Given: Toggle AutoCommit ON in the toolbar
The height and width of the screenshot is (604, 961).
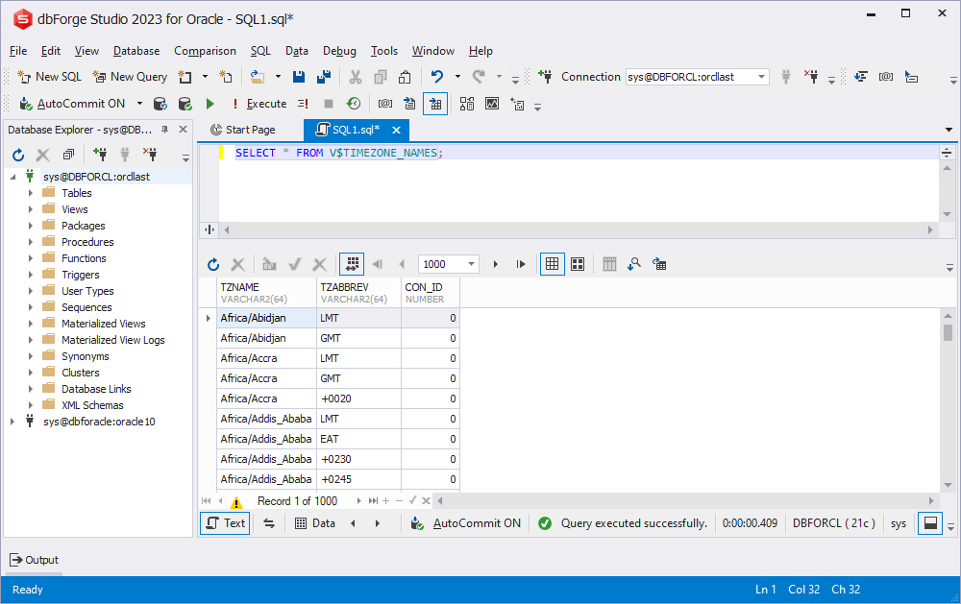Looking at the screenshot, I should [x=72, y=104].
